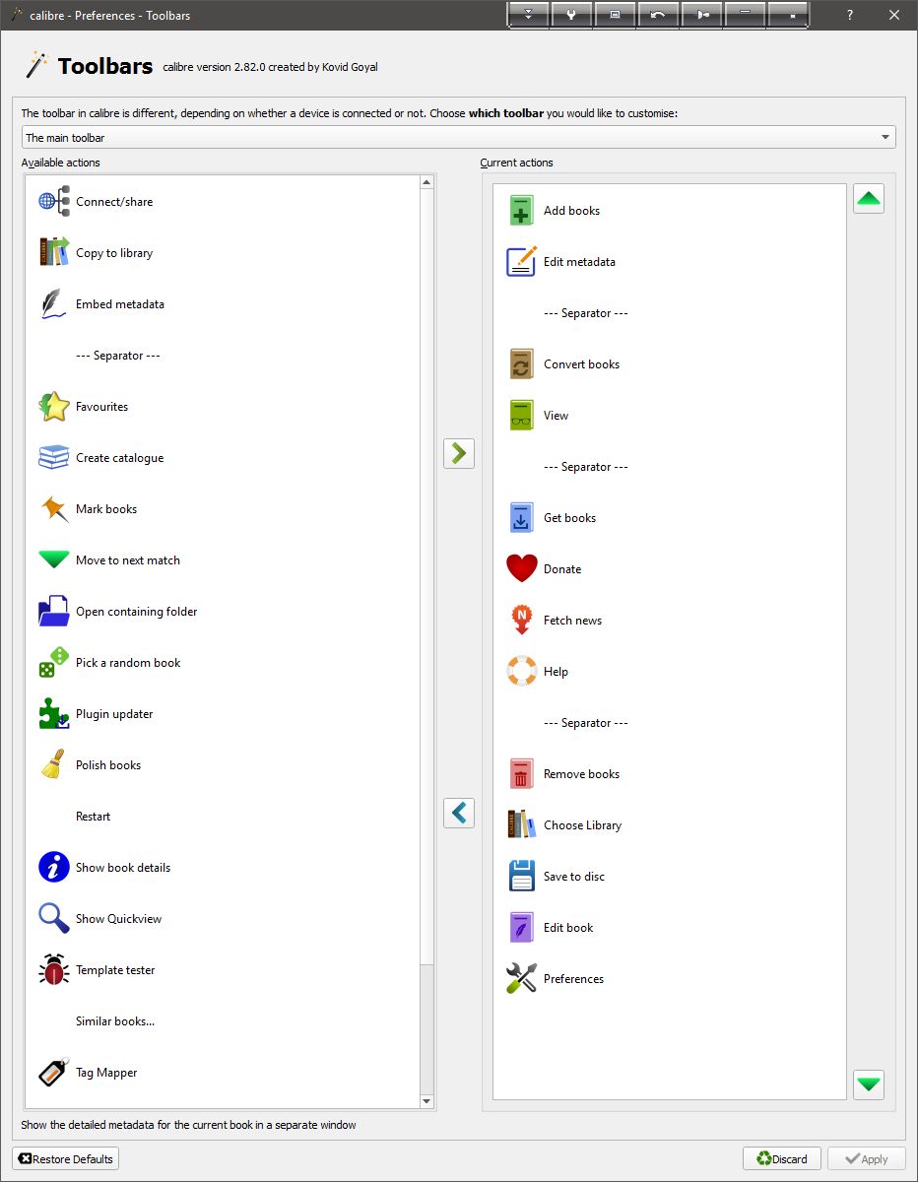This screenshot has width=918, height=1182.
Task: Select the Add books icon in current actions
Action: (522, 211)
